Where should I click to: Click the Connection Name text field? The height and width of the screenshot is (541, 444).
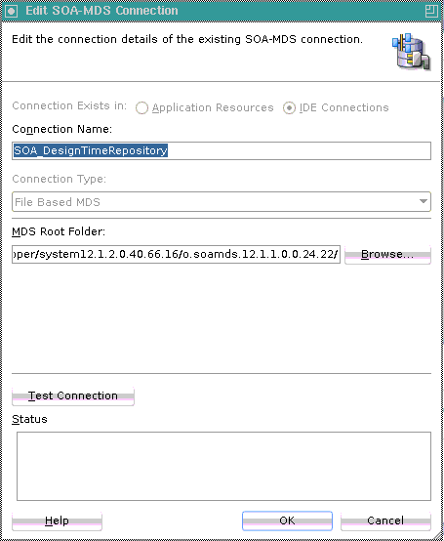click(x=222, y=150)
